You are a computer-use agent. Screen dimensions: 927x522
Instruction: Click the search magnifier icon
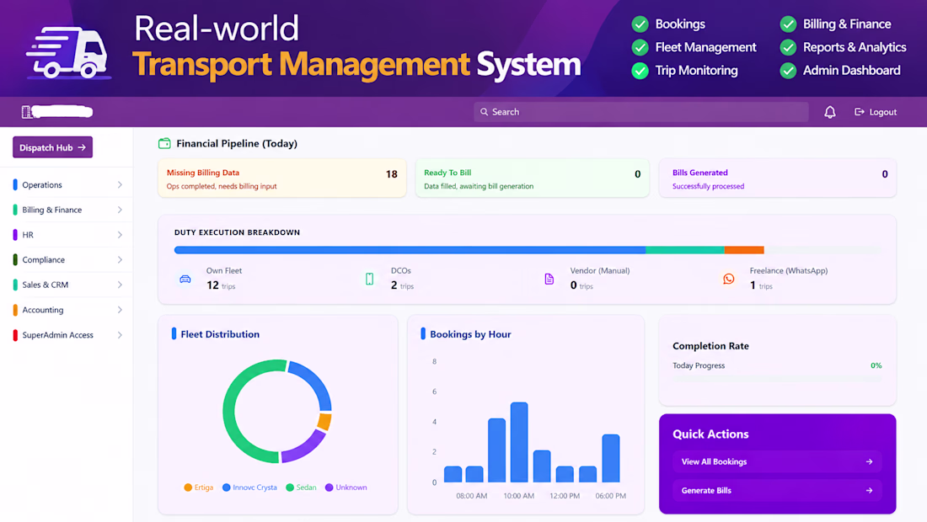pyautogui.click(x=485, y=112)
